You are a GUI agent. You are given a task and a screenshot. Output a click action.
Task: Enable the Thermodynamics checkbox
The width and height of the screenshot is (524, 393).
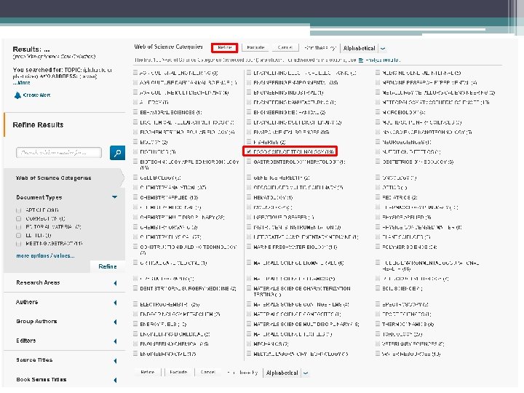(x=378, y=324)
